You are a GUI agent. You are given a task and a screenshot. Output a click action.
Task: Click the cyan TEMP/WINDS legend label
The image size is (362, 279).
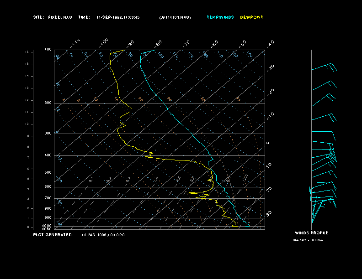(x=220, y=17)
